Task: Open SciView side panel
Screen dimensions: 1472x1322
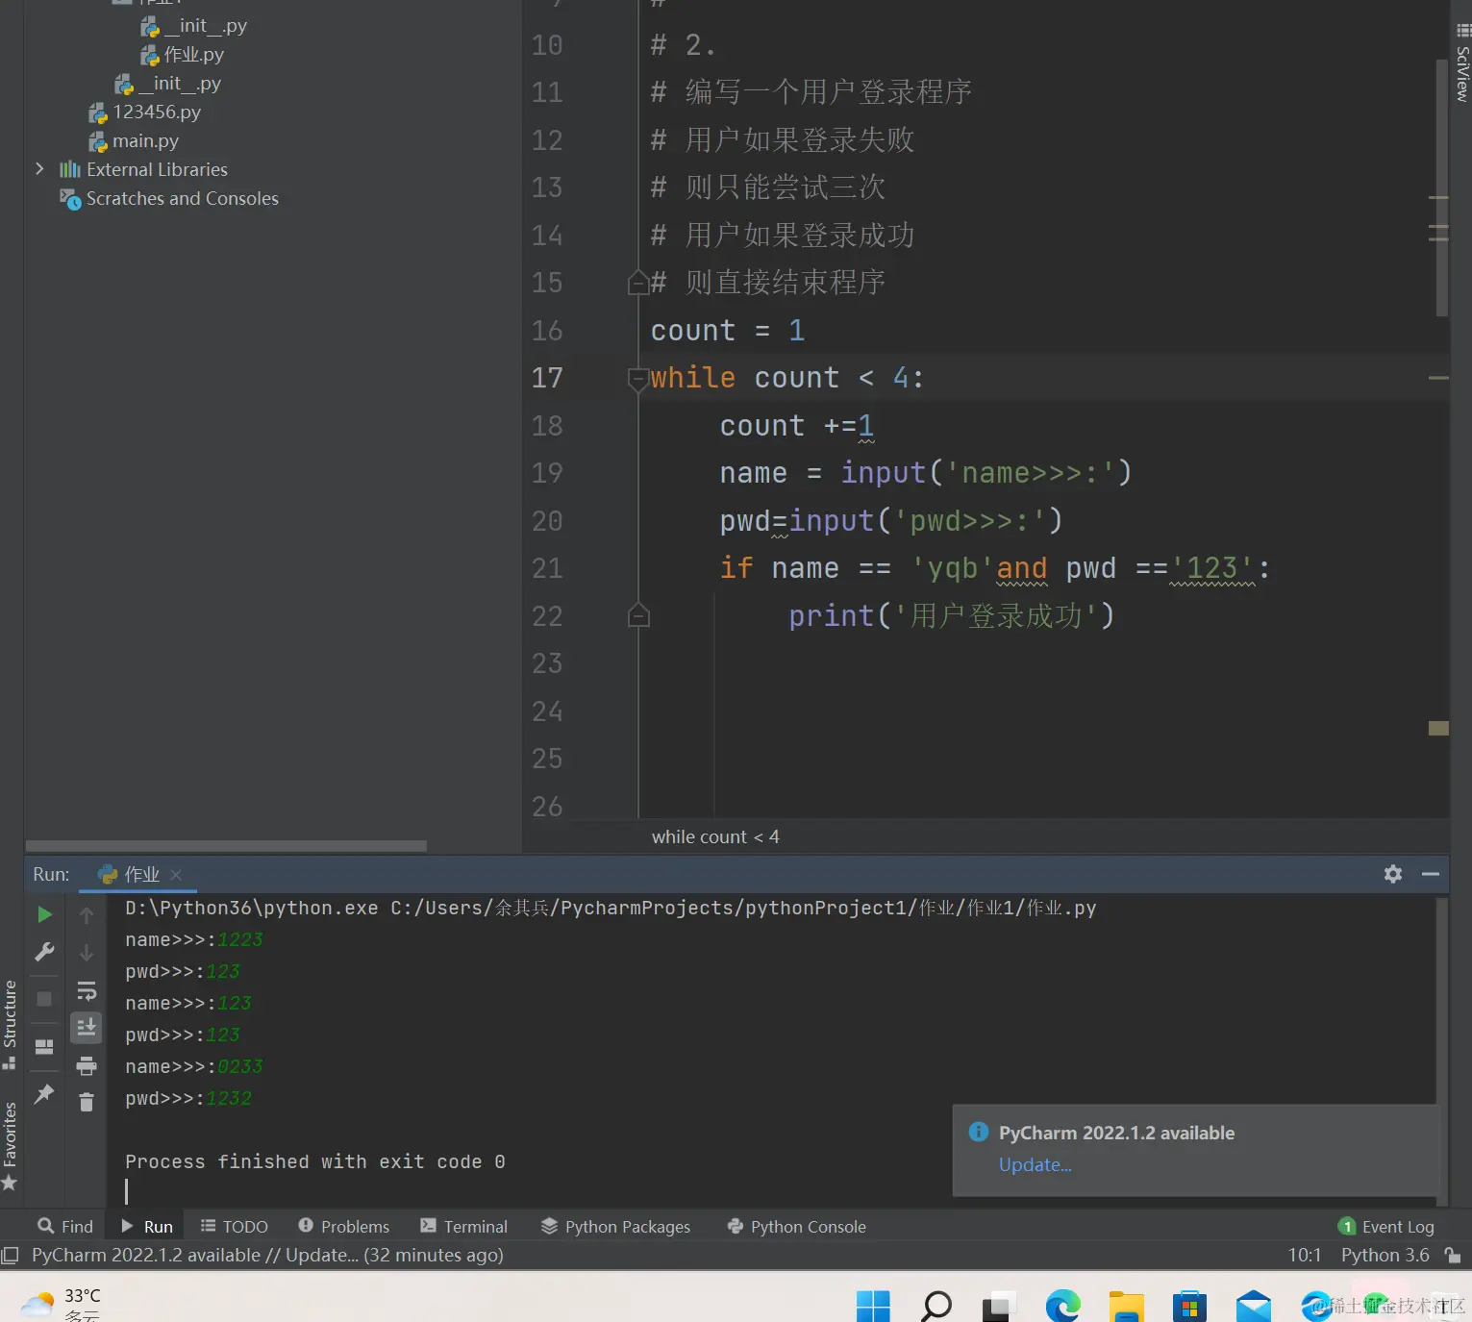Action: point(1461,62)
